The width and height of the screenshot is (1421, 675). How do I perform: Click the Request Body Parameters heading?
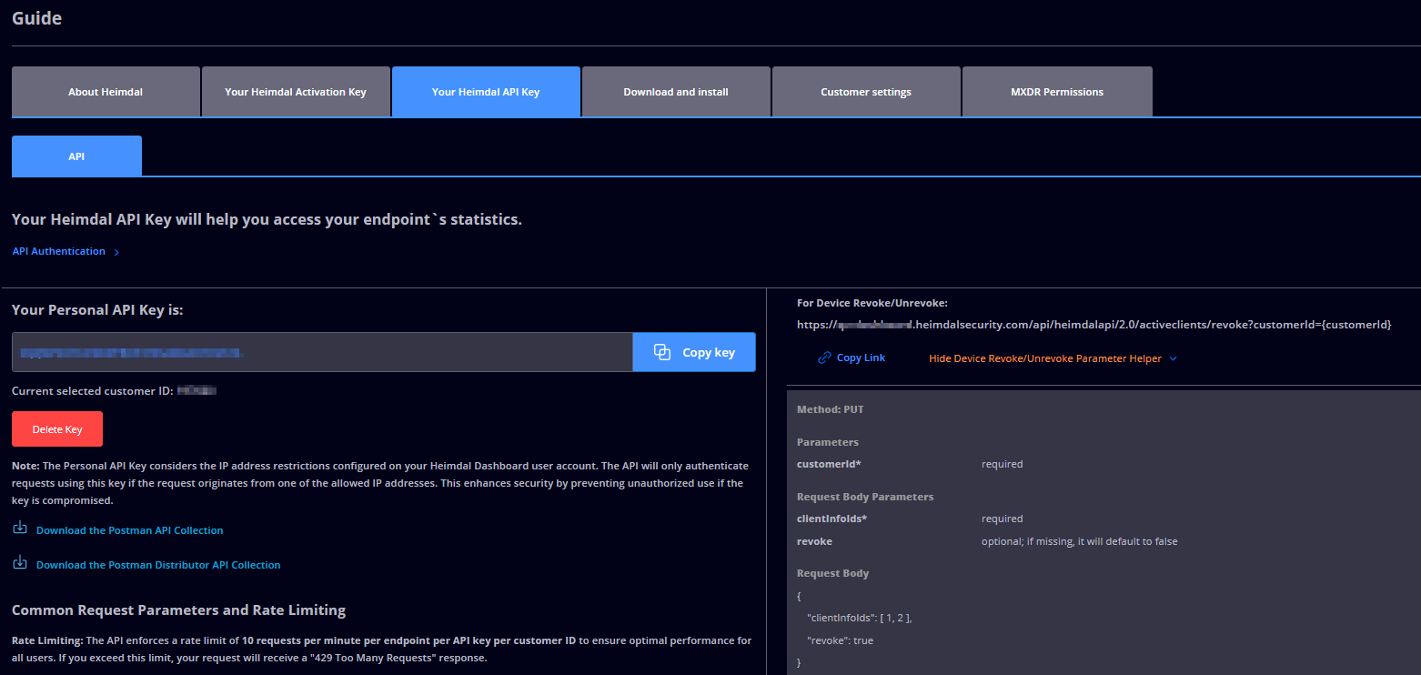pyautogui.click(x=865, y=497)
